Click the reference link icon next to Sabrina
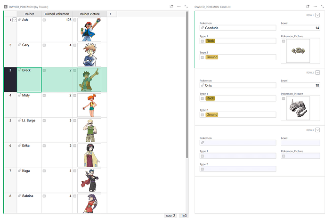325x218 pixels. click(x=20, y=195)
